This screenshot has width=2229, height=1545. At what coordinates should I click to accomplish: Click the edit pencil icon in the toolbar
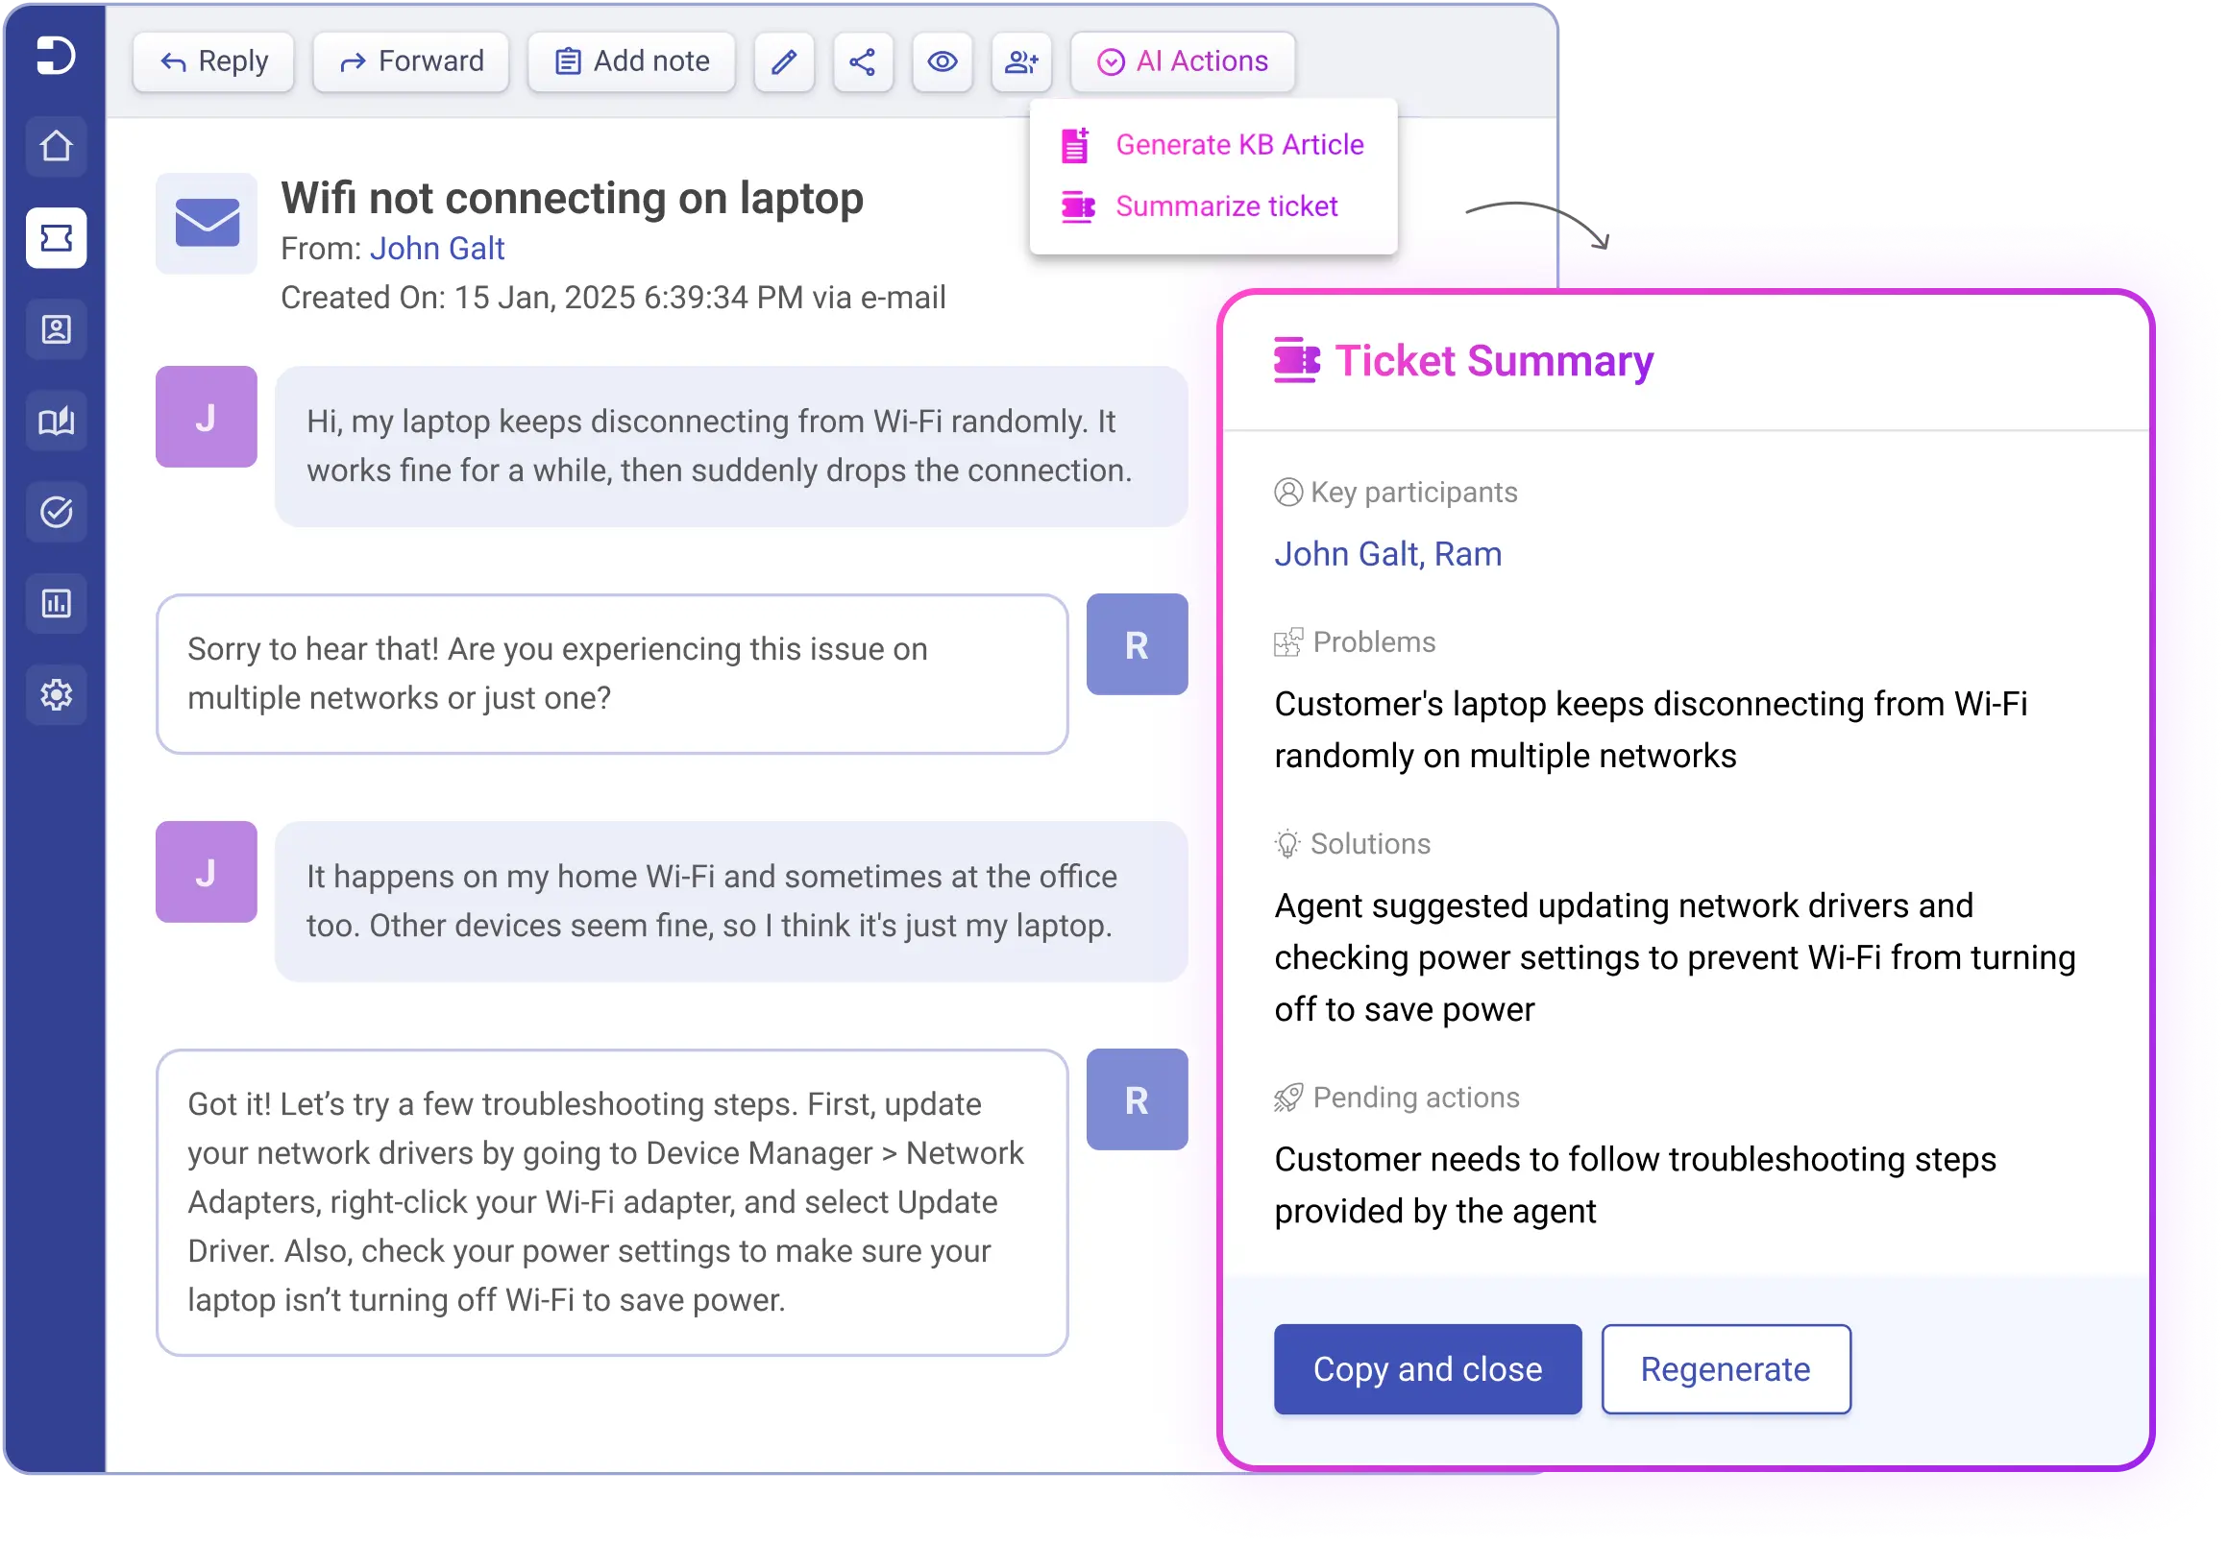[x=784, y=61]
